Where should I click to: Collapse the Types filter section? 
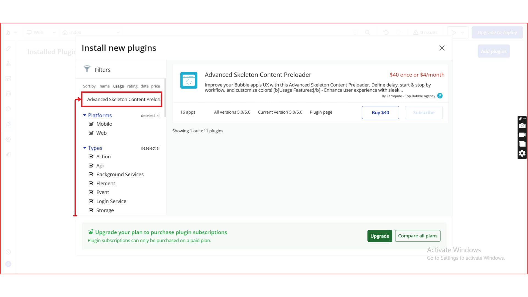85,148
